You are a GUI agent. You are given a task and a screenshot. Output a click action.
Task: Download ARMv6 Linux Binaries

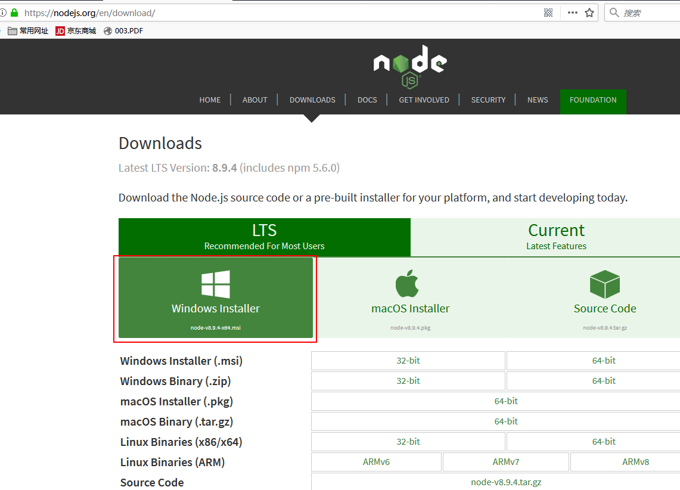(377, 462)
